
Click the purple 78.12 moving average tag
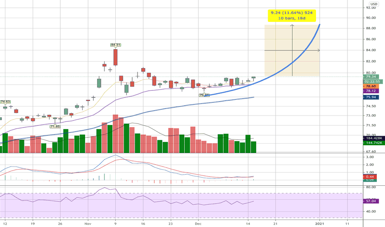371,91
